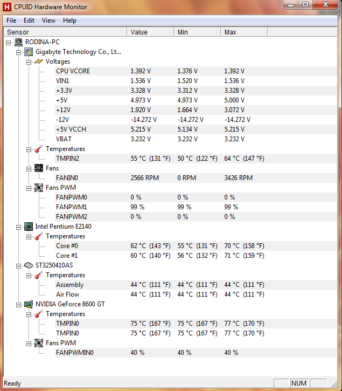Image resolution: width=342 pixels, height=391 pixels.
Task: Click the CPUID Hardware Monitor title bar icon
Action: click(x=7, y=7)
